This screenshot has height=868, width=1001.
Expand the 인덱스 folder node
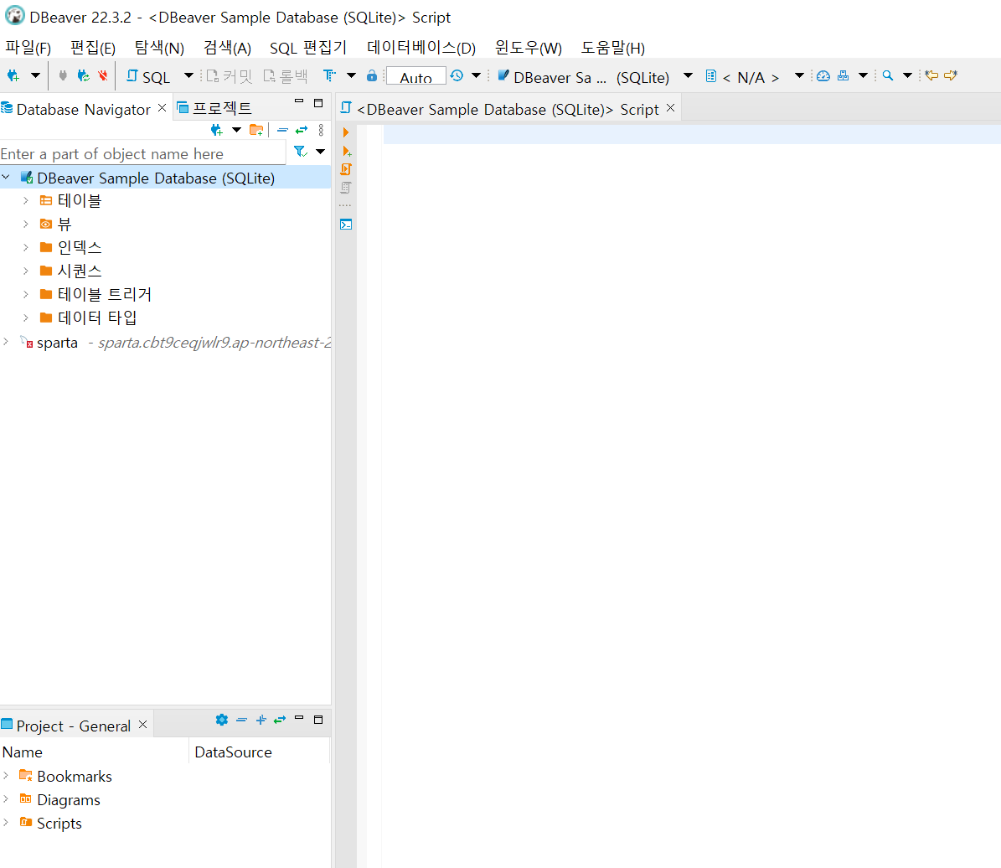click(25, 247)
